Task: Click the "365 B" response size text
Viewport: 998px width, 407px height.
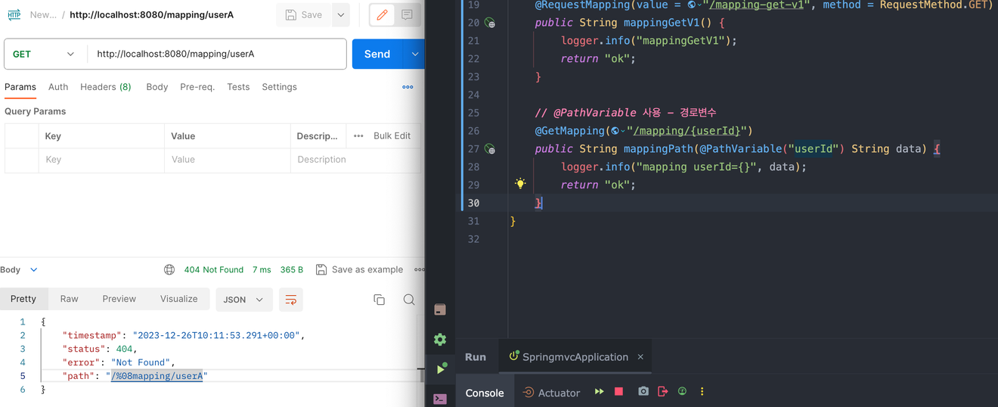Action: click(x=292, y=269)
